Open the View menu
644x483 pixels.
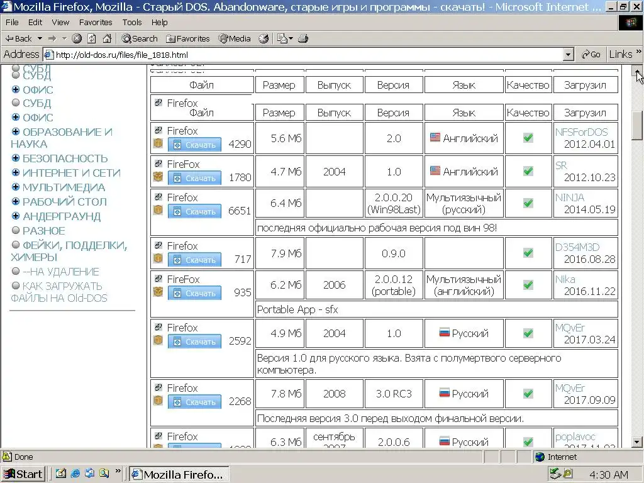60,22
